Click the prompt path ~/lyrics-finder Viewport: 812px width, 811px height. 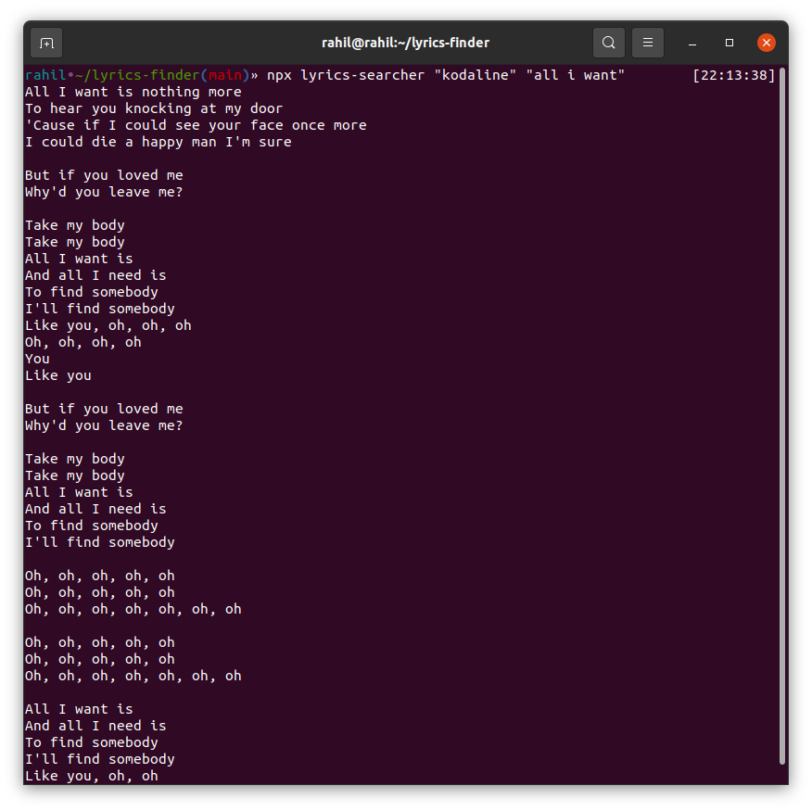point(137,76)
